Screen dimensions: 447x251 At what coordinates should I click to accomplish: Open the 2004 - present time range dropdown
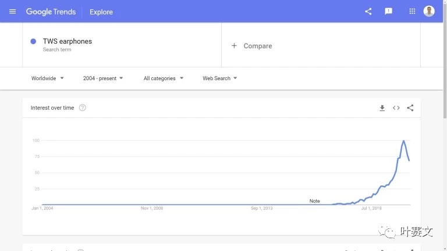click(103, 78)
